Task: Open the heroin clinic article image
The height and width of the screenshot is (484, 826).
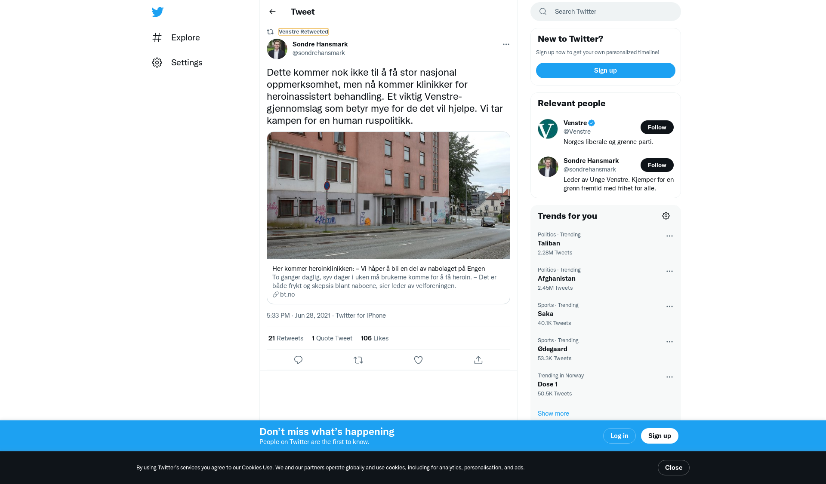Action: coord(388,195)
